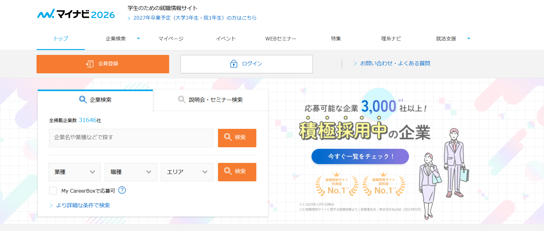The image size is (544, 231).
Task: Click arrow icon before より詳細な条件で検索
Action: (x=51, y=206)
